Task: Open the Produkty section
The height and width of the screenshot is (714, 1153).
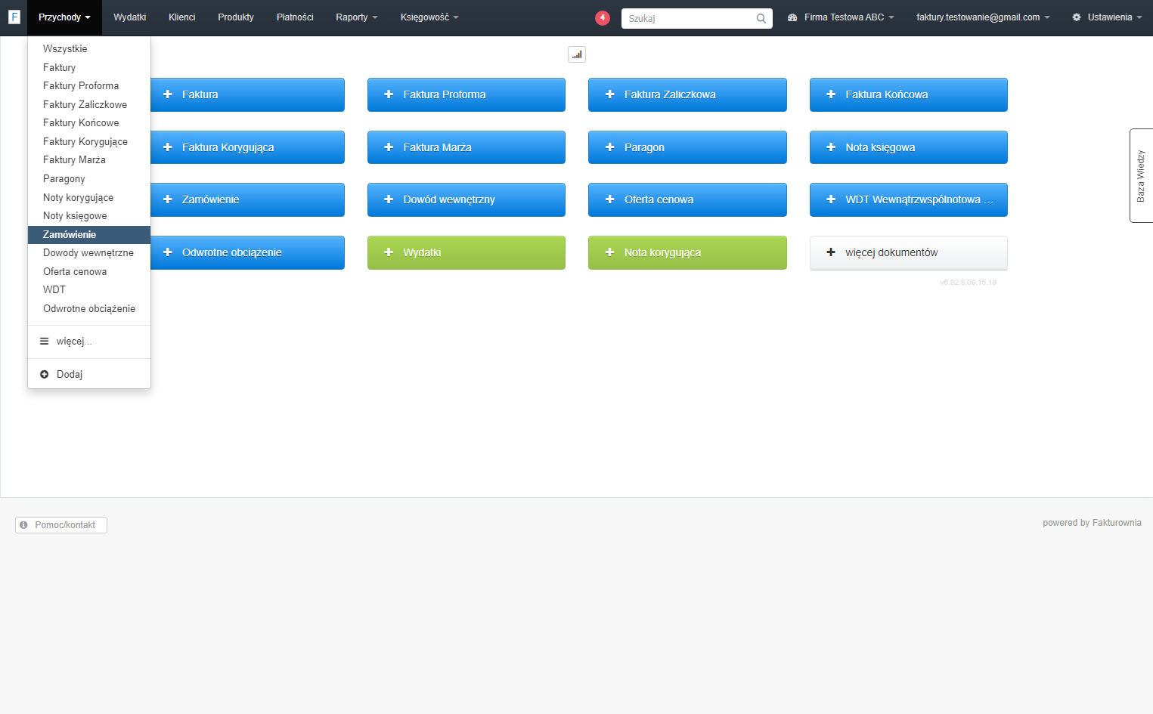Action: pos(236,17)
